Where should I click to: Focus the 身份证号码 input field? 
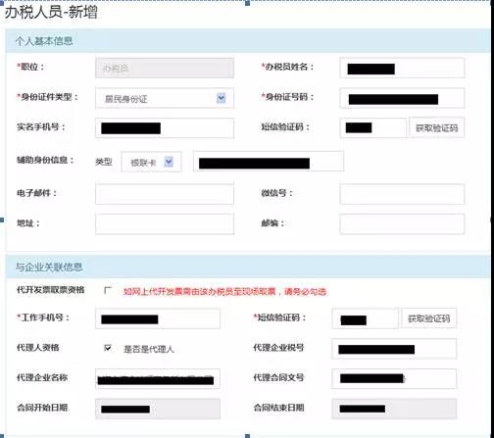tap(402, 98)
